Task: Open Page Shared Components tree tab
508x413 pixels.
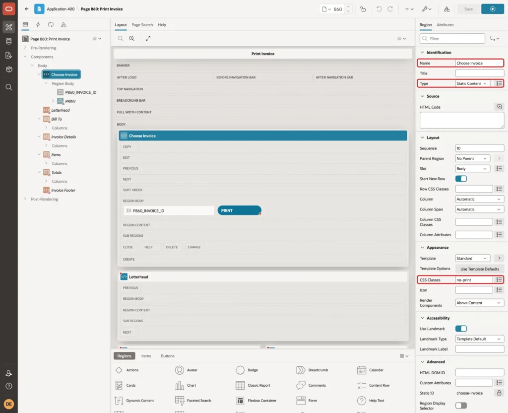Action: point(63,25)
